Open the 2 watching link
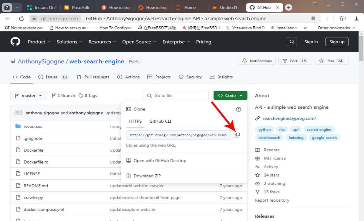The width and height of the screenshot is (364, 221). [x=274, y=183]
